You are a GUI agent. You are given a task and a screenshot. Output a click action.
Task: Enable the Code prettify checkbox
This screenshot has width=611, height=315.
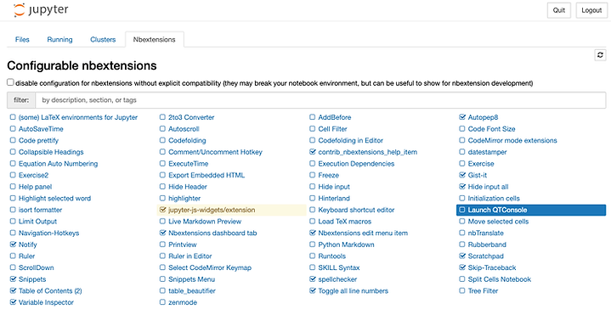tap(13, 140)
